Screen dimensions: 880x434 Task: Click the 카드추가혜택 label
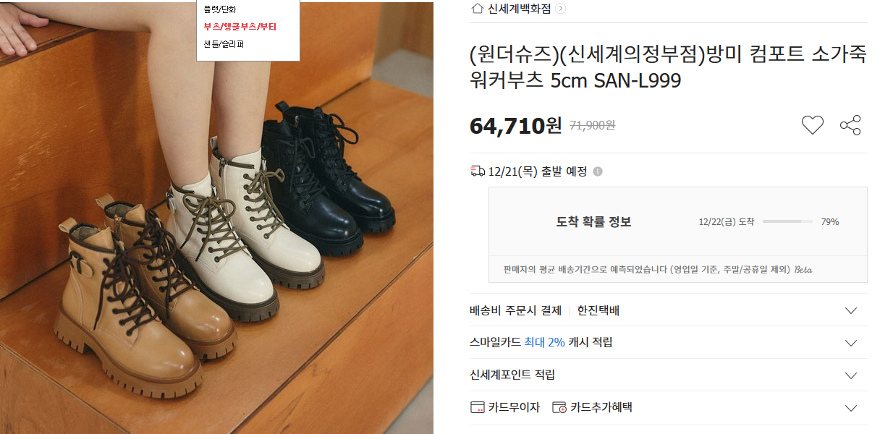coord(601,407)
